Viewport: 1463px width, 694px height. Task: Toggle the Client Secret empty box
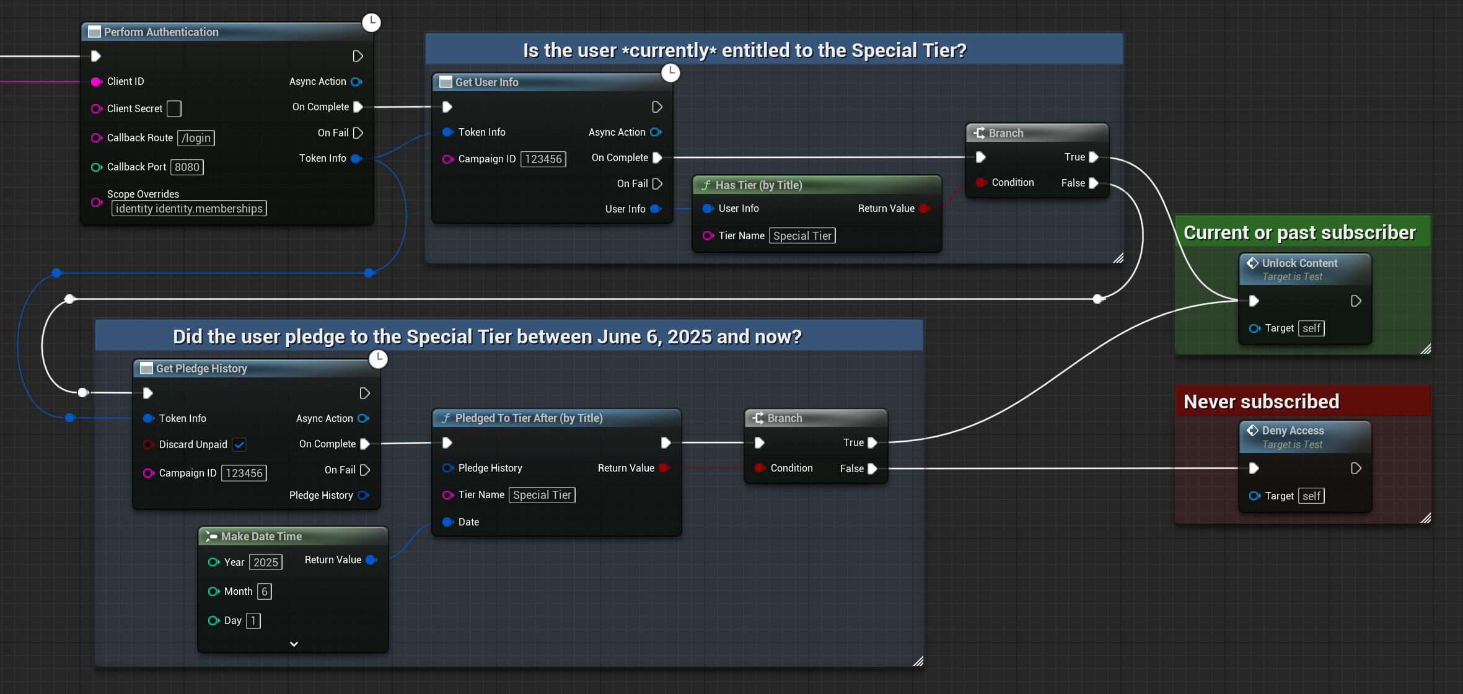pos(174,109)
